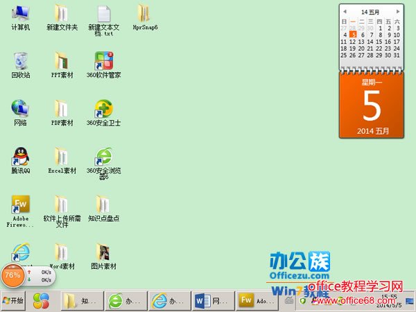Select date 15 in the calendar
Viewport: 416px width, 312px height.
(379, 42)
